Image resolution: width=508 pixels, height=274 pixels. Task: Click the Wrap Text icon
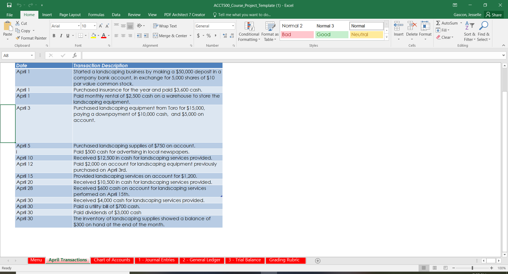point(165,26)
